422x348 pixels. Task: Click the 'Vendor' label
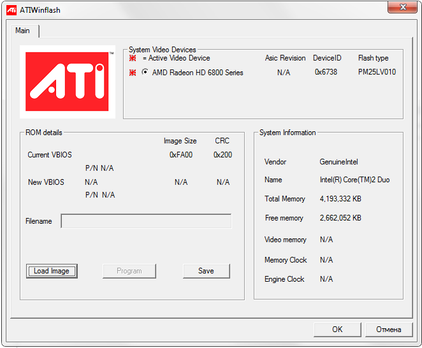click(275, 162)
